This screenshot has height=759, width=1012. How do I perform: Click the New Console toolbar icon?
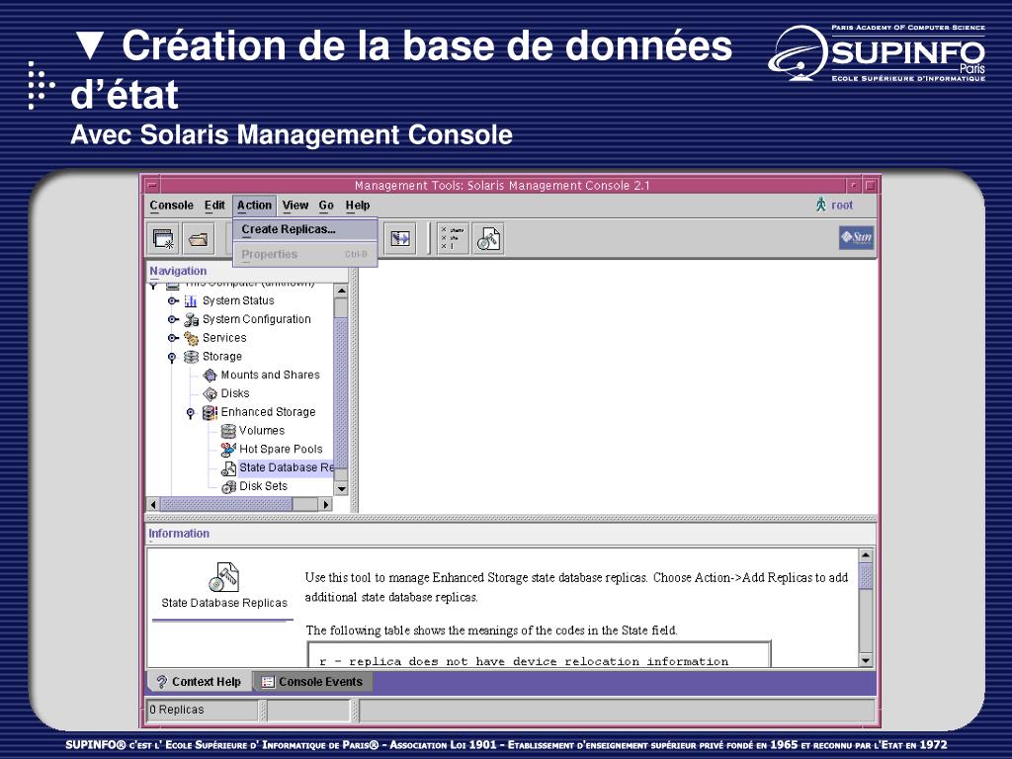[163, 239]
